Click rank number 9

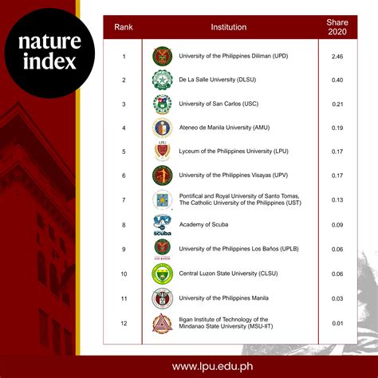coord(124,250)
